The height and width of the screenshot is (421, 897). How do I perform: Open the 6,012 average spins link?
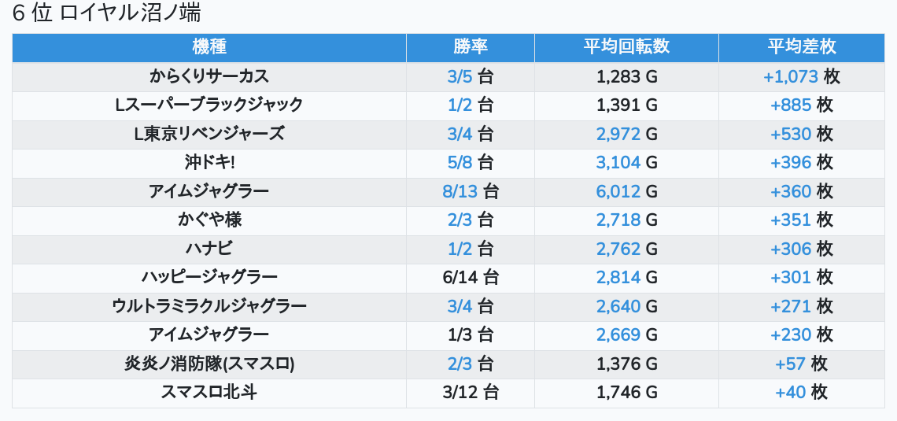pyautogui.click(x=618, y=191)
